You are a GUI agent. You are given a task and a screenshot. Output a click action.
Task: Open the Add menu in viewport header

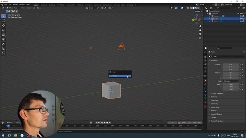pos(34,8)
